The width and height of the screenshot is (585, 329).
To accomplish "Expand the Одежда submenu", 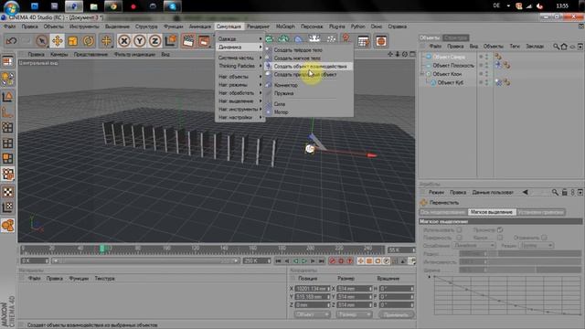I will (x=239, y=38).
